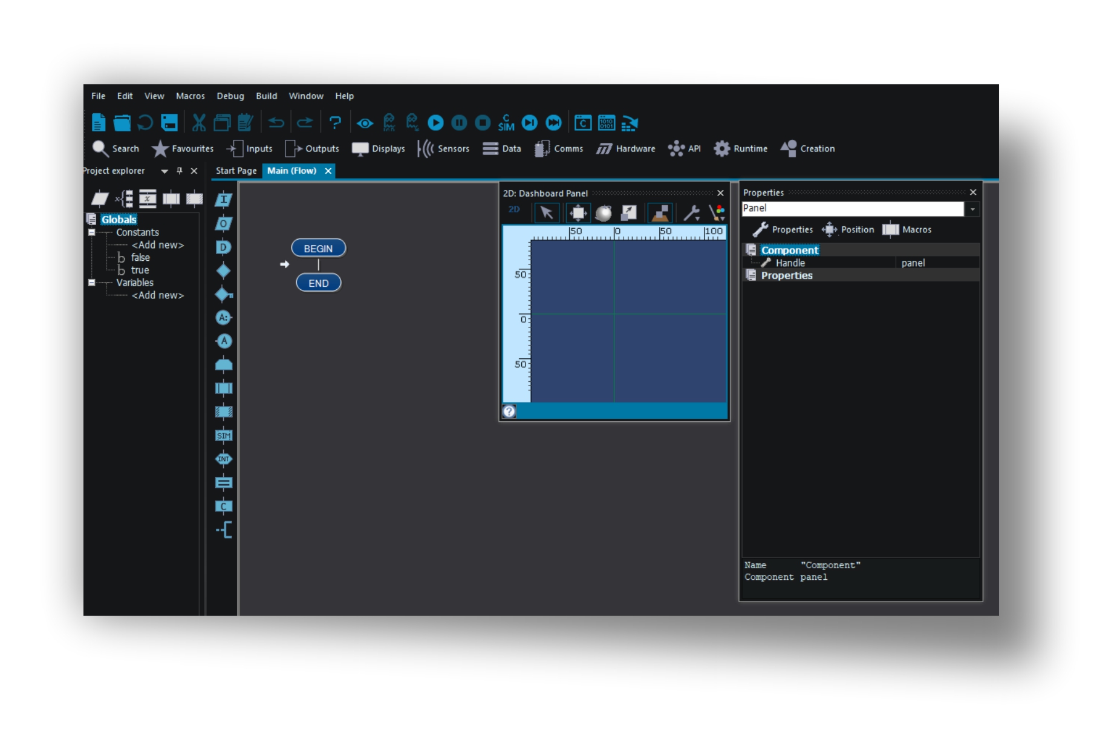Select the Switch flowchart icon
Image resolution: width=1120 pixels, height=748 pixels.
(224, 294)
